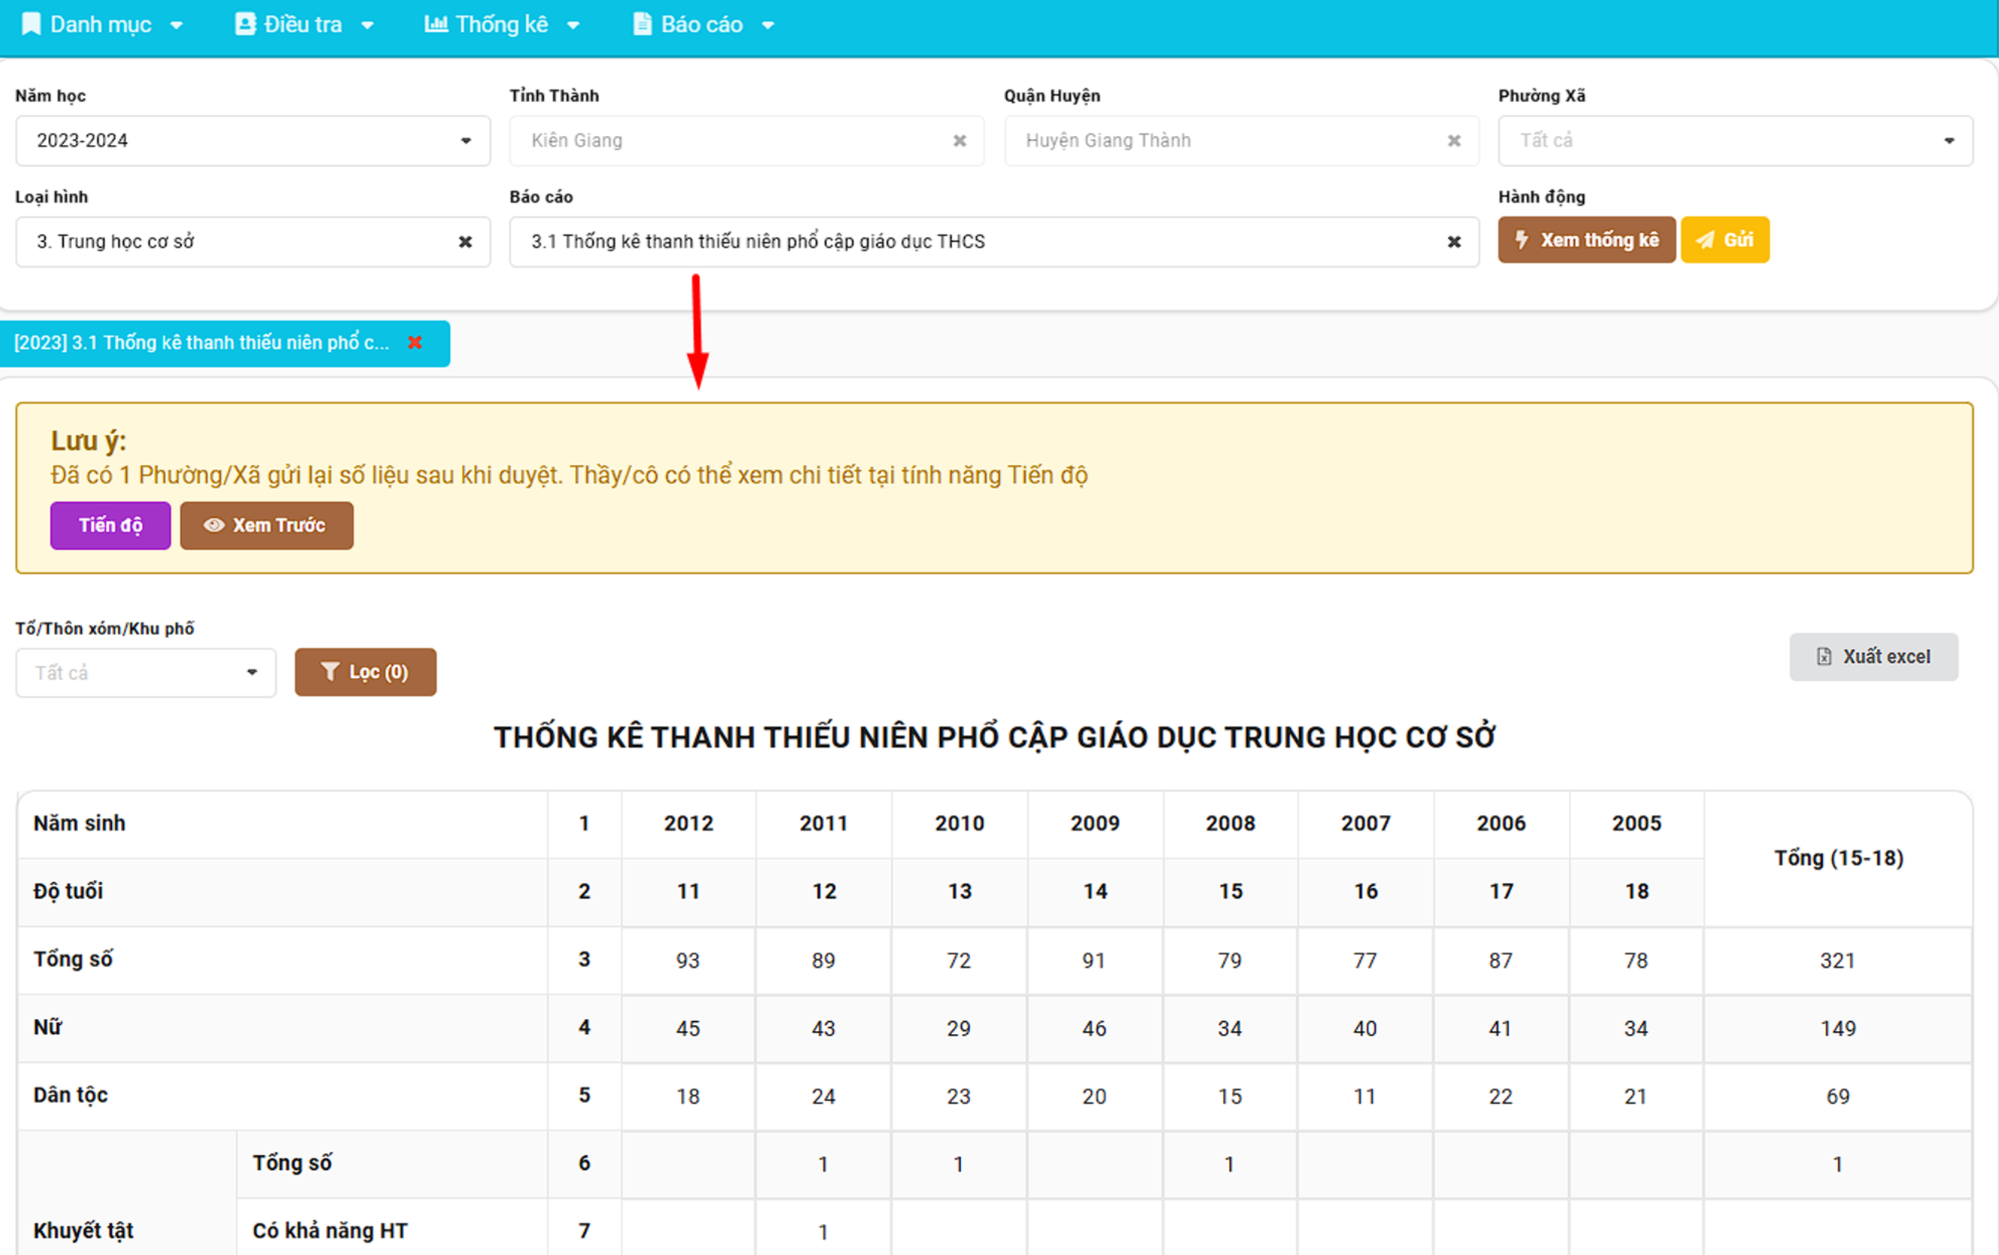This screenshot has width=1999, height=1255.
Task: Remove the Trung học cơ sở selection
Action: point(465,241)
